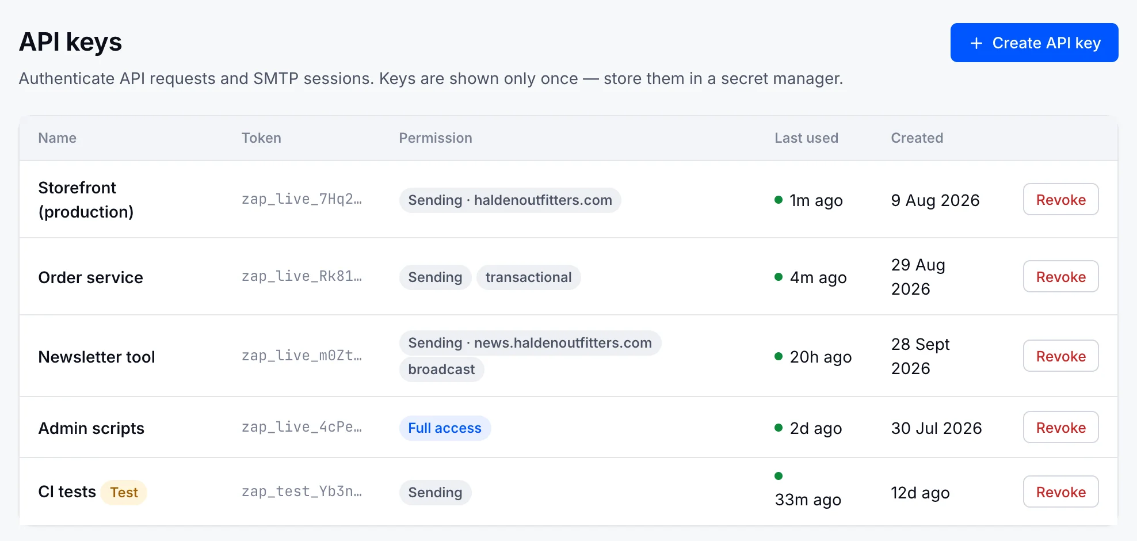Select the Newsletter tool name
Image resolution: width=1137 pixels, height=541 pixels.
point(97,357)
